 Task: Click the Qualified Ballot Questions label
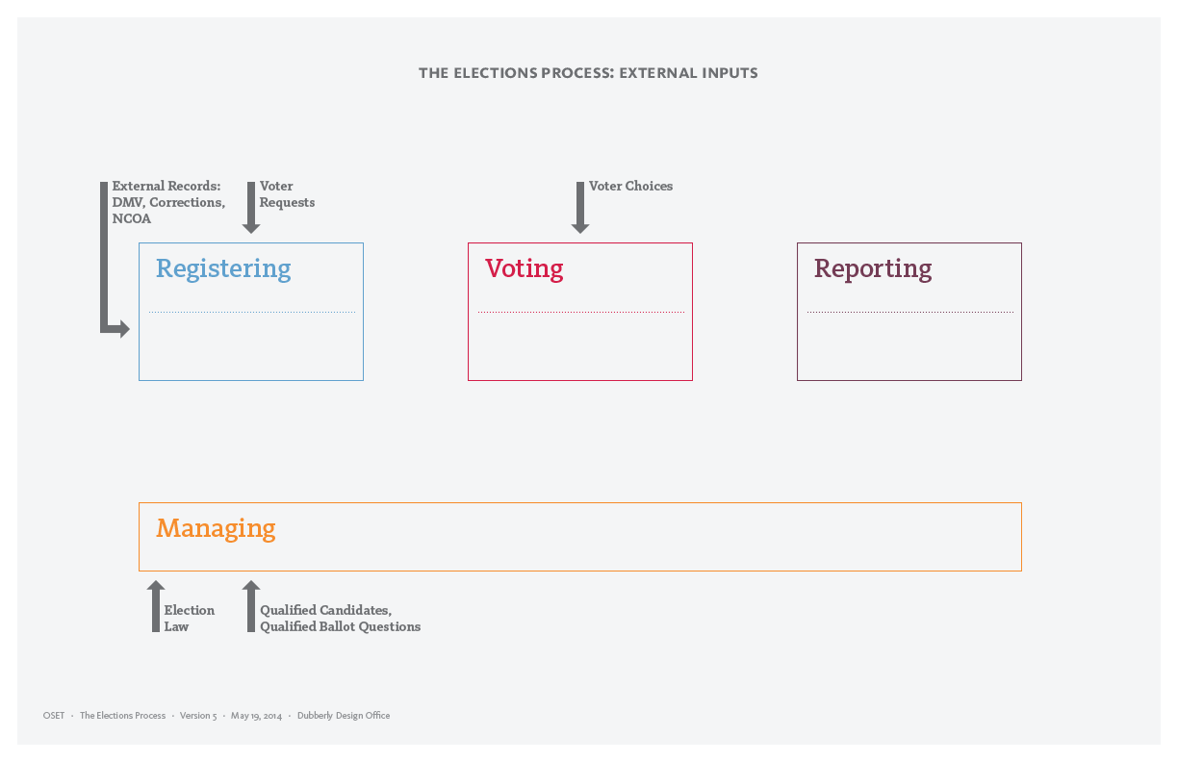[340, 626]
